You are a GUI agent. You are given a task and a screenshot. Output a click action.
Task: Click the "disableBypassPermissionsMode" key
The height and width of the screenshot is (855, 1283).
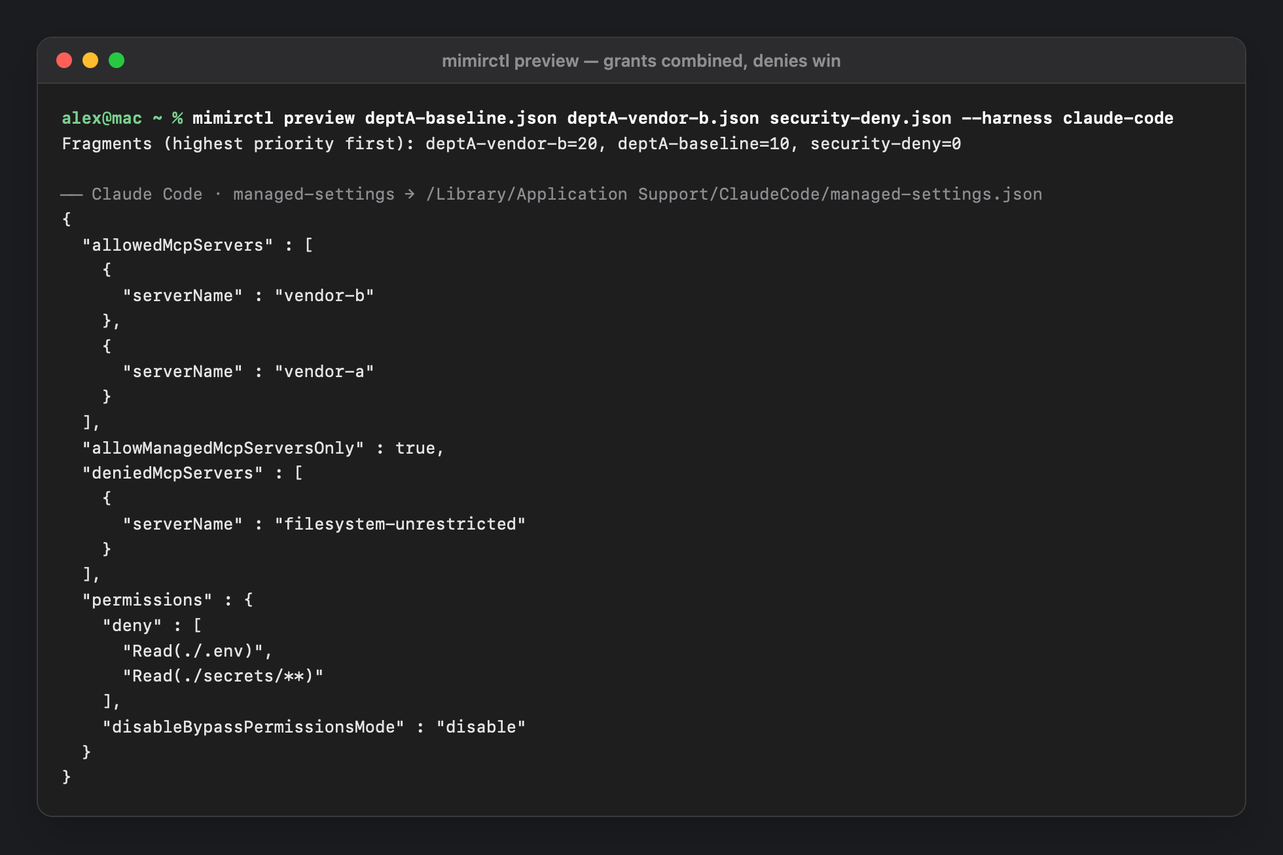coord(253,727)
